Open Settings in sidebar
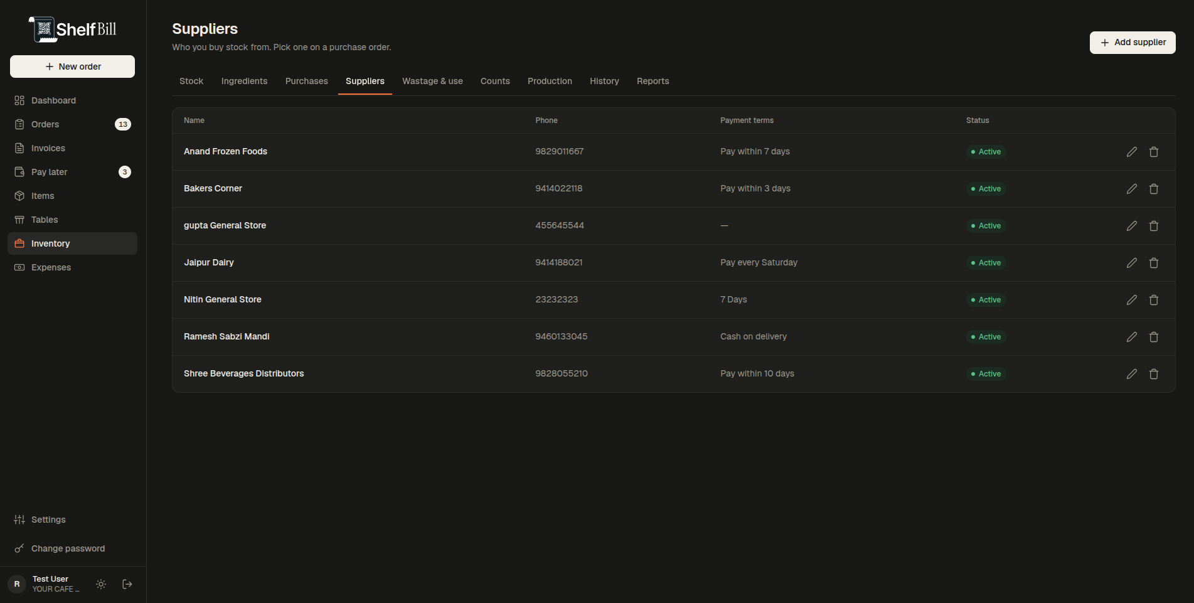 click(72, 520)
